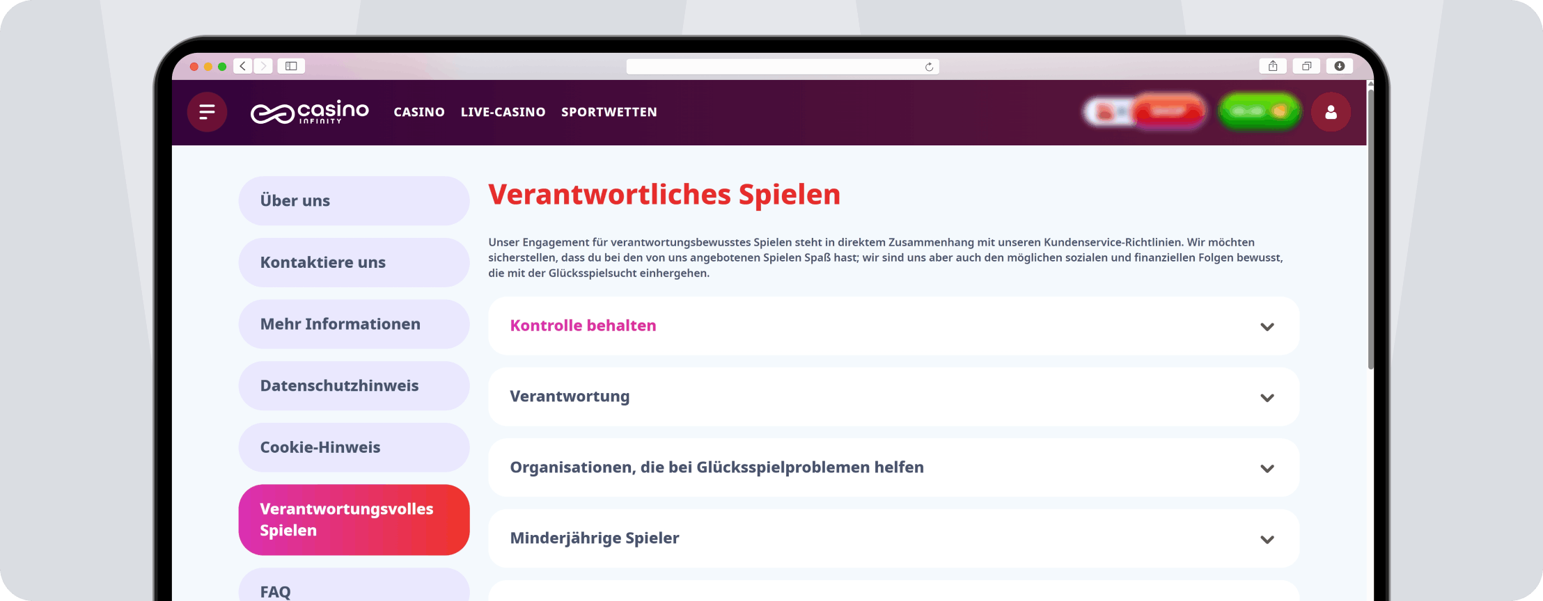The height and width of the screenshot is (601, 1543).
Task: Go back with browser back arrow
Action: pos(242,66)
